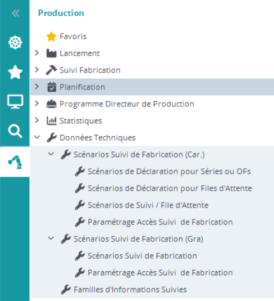The width and height of the screenshot is (274, 301).
Task: Collapse Scénarios Suivi de Fabrication (Gra)
Action: pos(51,239)
